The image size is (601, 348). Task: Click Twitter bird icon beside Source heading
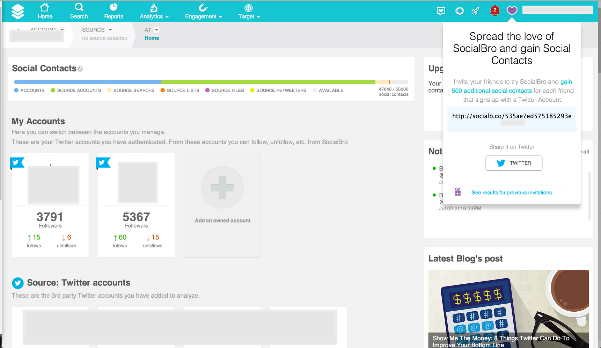point(18,283)
